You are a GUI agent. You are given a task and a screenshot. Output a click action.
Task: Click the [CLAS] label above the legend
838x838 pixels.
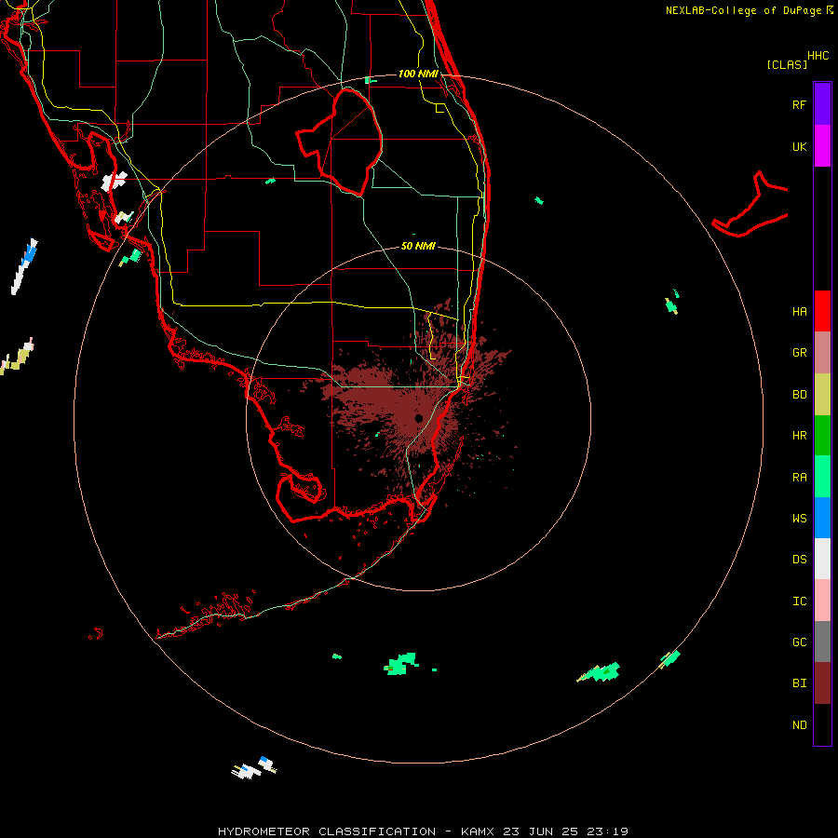point(787,64)
